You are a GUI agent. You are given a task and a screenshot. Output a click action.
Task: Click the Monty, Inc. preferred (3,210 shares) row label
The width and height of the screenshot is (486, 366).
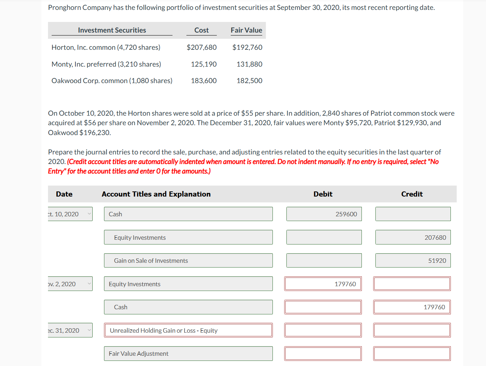(x=106, y=64)
